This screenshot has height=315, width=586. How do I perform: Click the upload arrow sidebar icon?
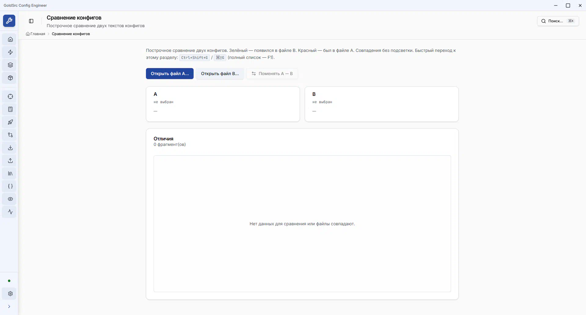click(10, 161)
